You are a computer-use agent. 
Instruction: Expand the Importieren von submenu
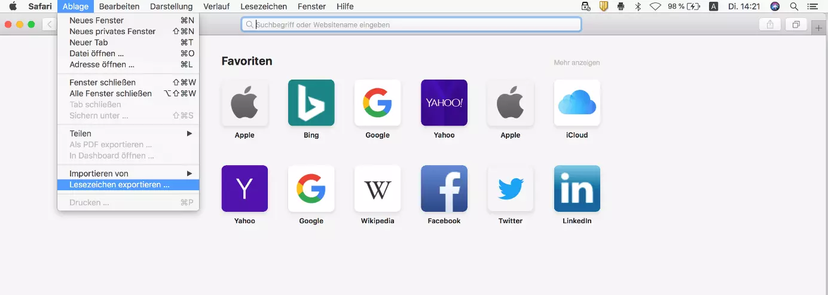(128, 174)
